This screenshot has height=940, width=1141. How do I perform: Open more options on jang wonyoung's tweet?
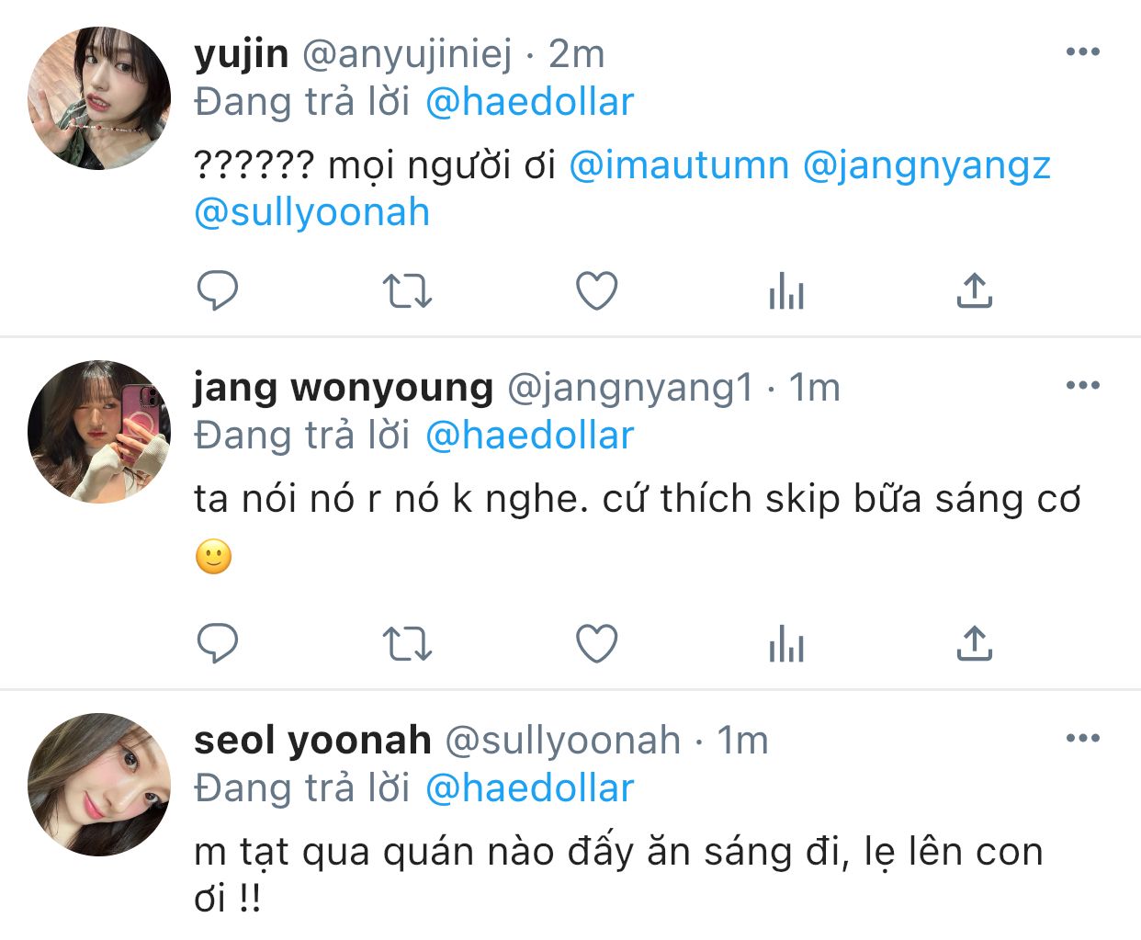click(x=1083, y=386)
